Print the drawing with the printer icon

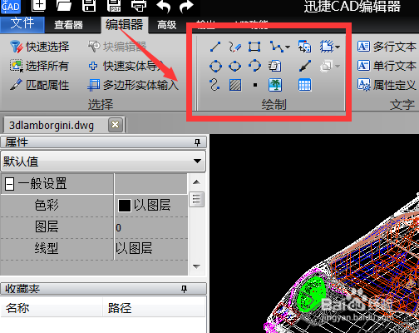139,6
